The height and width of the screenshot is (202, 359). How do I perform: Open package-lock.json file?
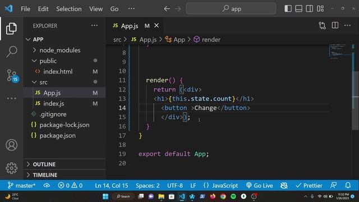click(65, 125)
